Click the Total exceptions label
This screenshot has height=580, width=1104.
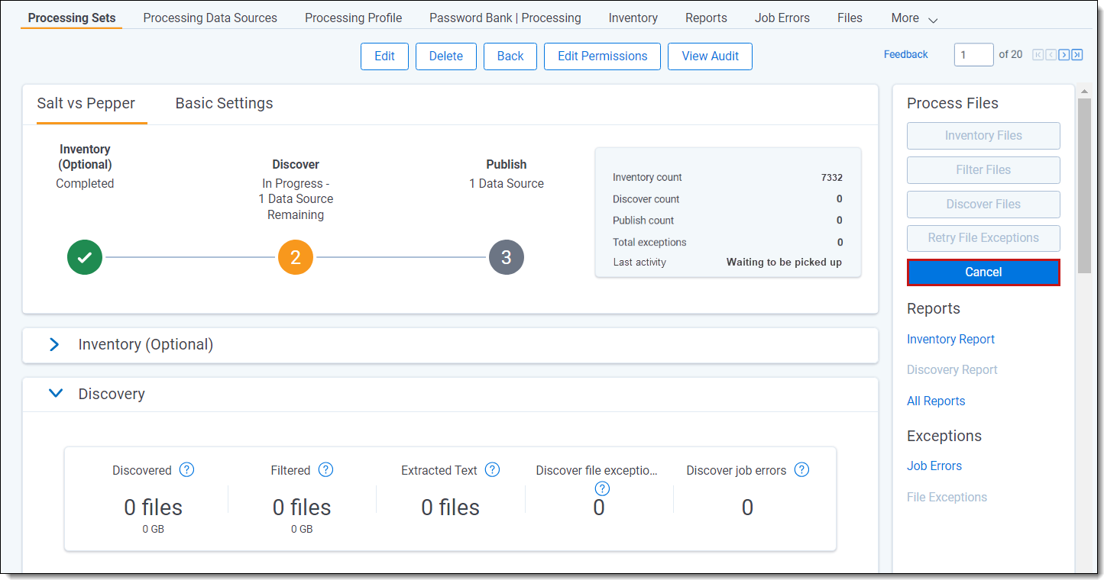649,242
